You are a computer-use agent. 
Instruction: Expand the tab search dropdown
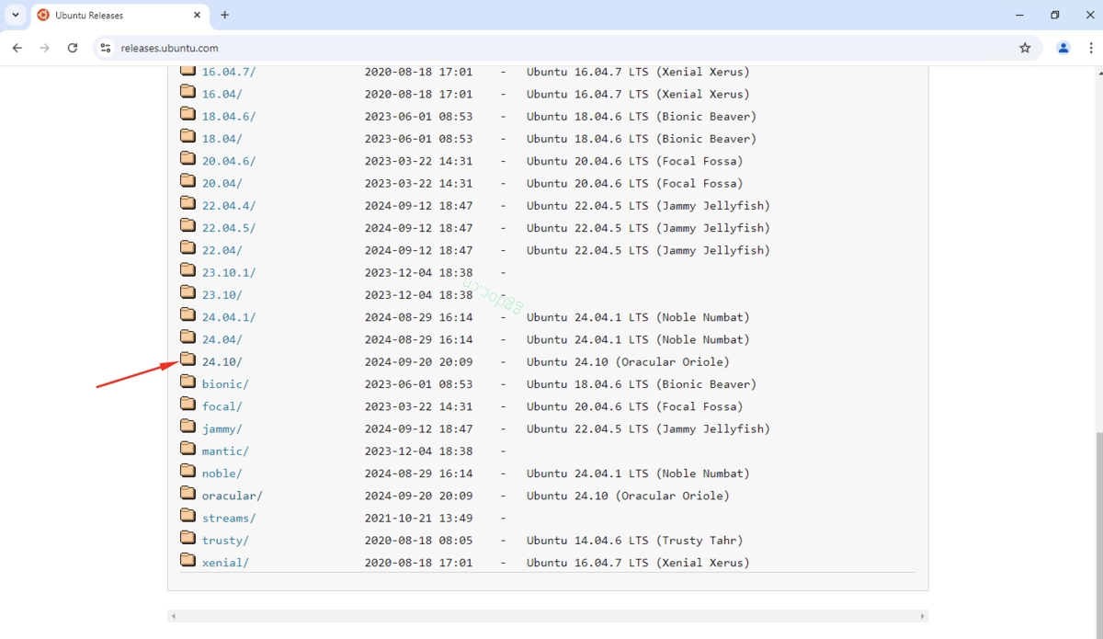coord(16,15)
